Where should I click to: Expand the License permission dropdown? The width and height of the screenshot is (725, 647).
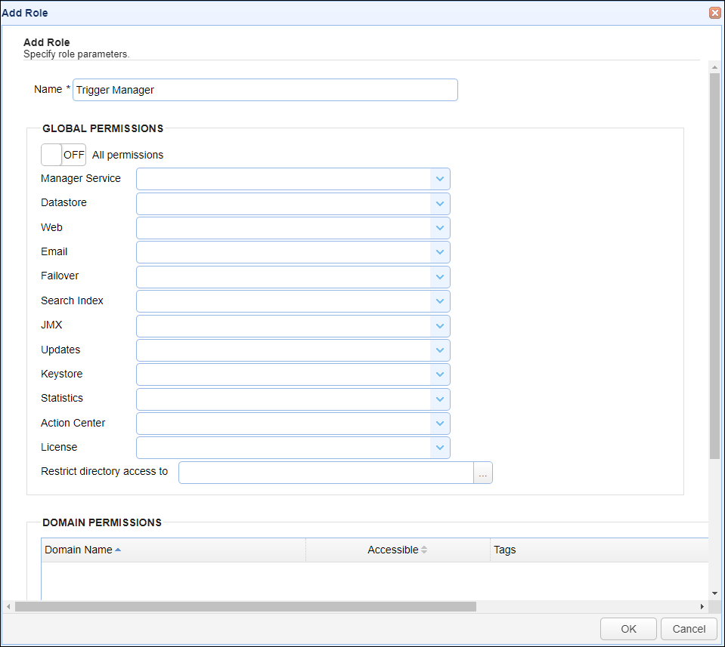tap(440, 448)
